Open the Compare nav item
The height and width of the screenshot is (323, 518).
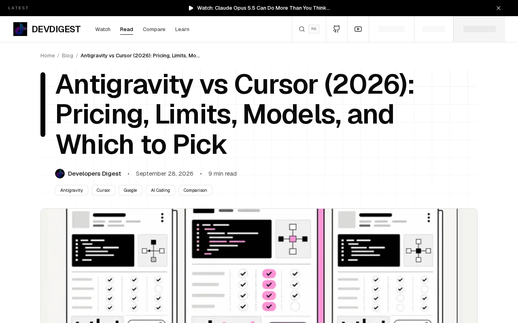point(154,29)
